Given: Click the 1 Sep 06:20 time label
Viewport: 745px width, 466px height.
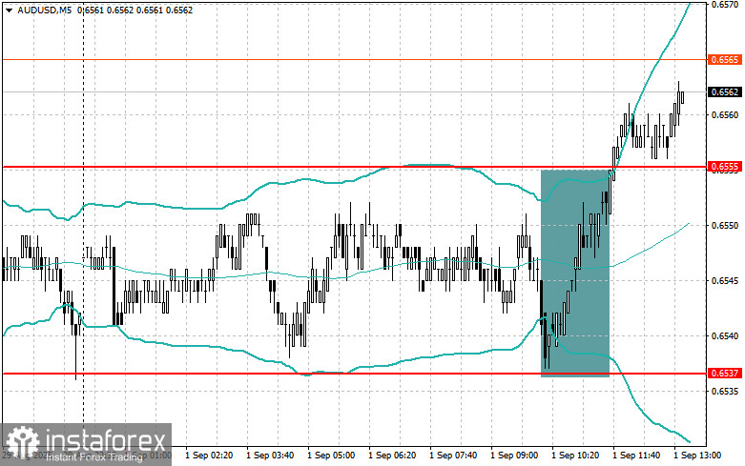Looking at the screenshot, I should point(392,456).
